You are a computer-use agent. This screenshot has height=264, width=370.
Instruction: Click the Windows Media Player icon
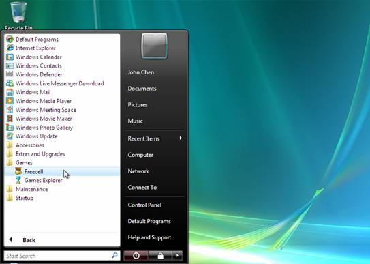[10, 101]
